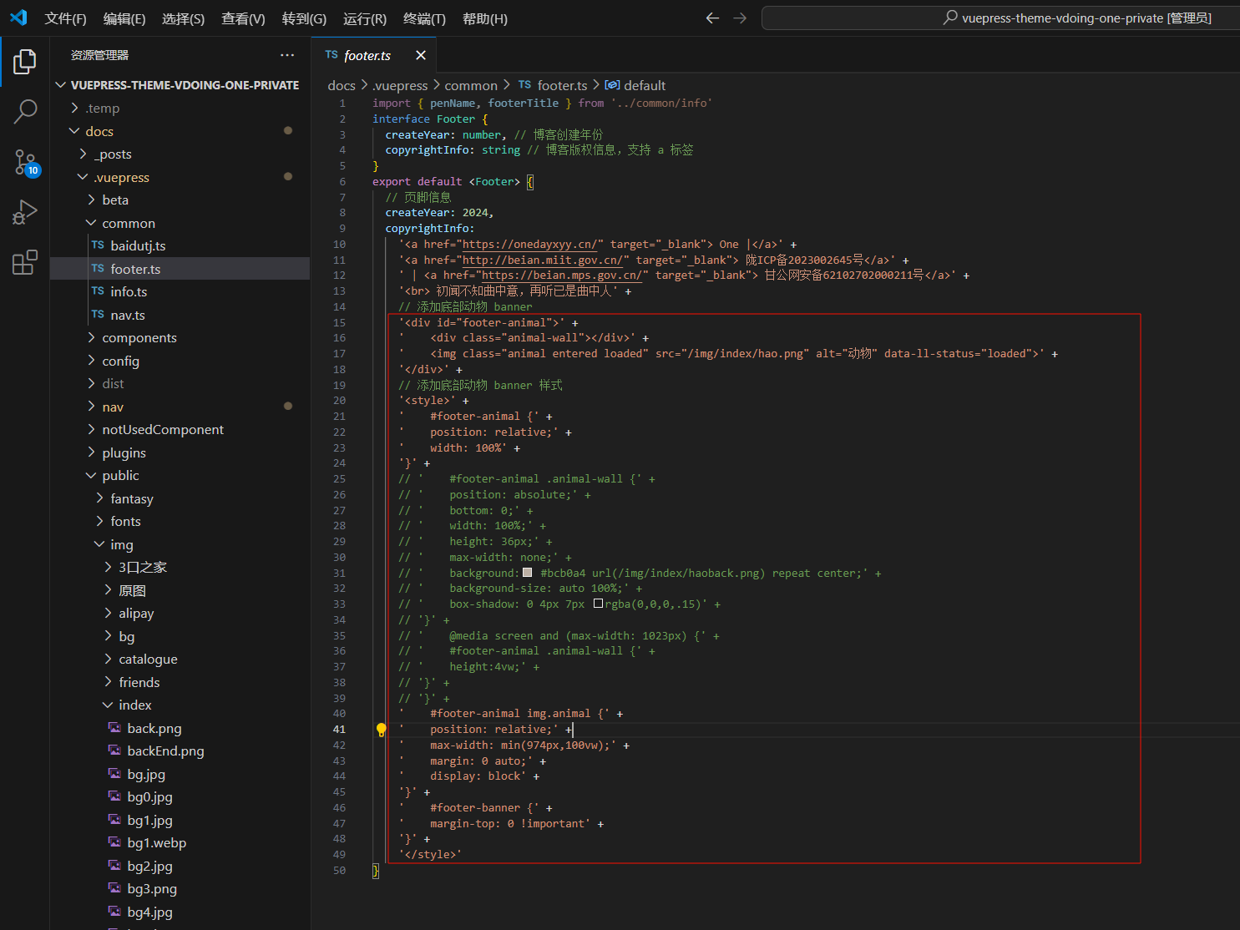This screenshot has height=930, width=1240.
Task: Click the lightbulb code action icon
Action: pos(381,730)
